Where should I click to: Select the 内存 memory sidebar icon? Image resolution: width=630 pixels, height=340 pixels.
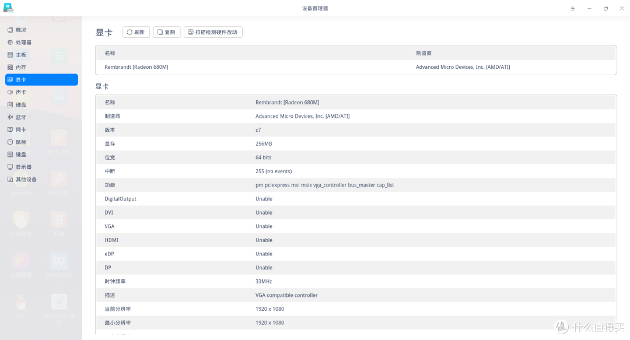[x=10, y=67]
